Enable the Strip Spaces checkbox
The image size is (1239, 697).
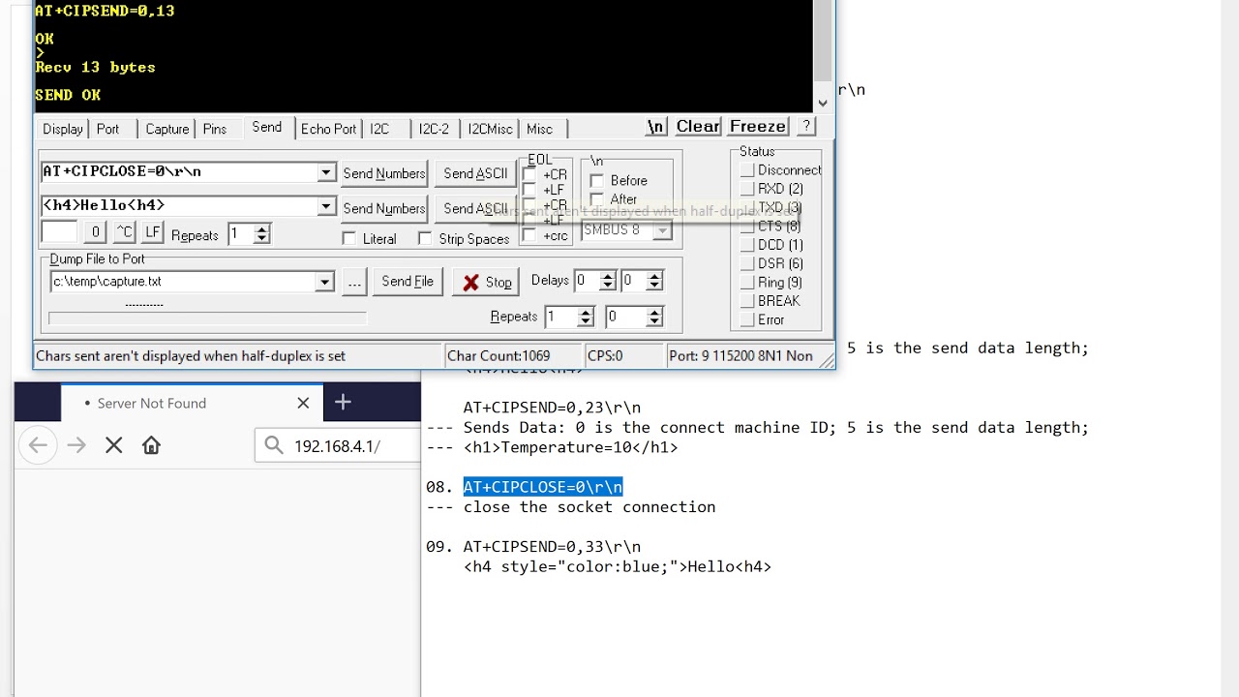coord(425,238)
